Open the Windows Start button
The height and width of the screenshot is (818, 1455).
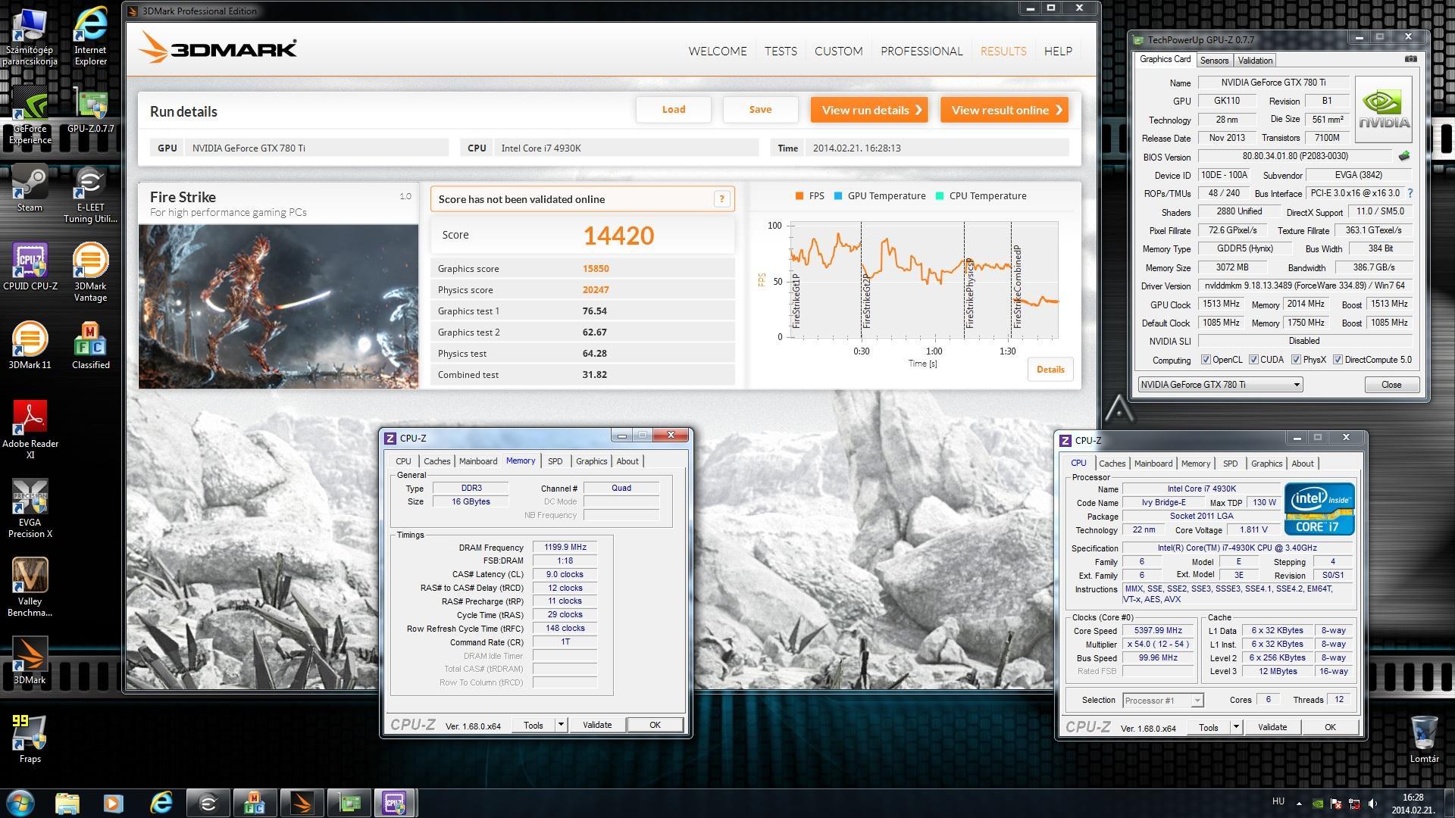coord(20,802)
